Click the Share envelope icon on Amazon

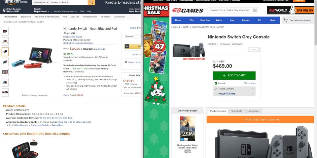tap(139, 28)
